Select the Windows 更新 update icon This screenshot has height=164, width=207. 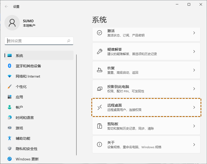tap(9, 159)
